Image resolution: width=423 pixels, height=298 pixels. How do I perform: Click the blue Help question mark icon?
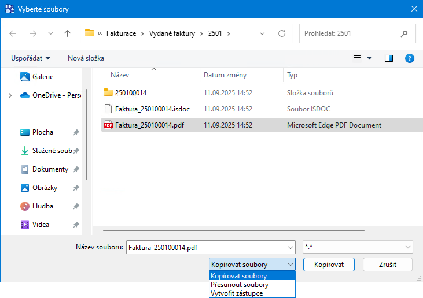point(410,58)
